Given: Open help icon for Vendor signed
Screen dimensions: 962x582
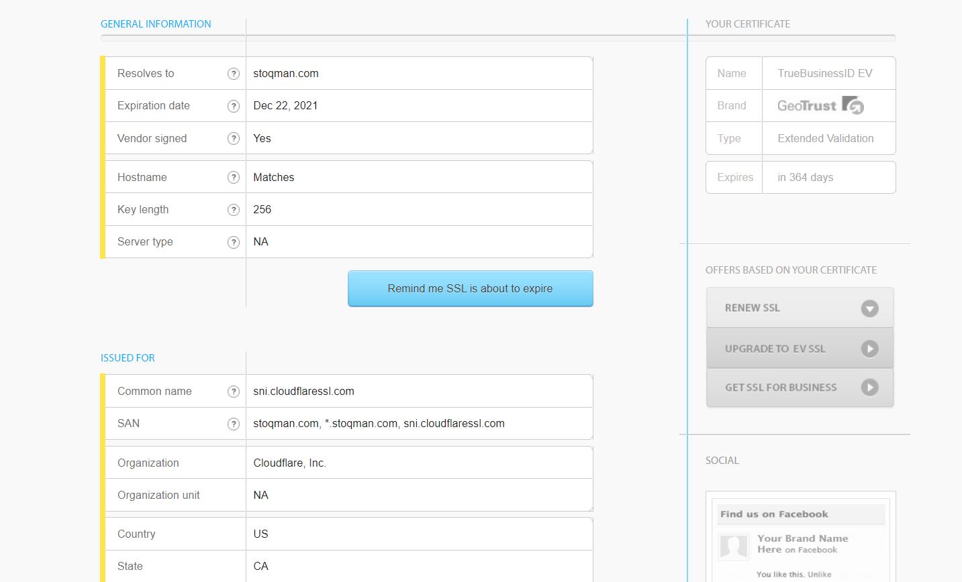Looking at the screenshot, I should click(233, 139).
